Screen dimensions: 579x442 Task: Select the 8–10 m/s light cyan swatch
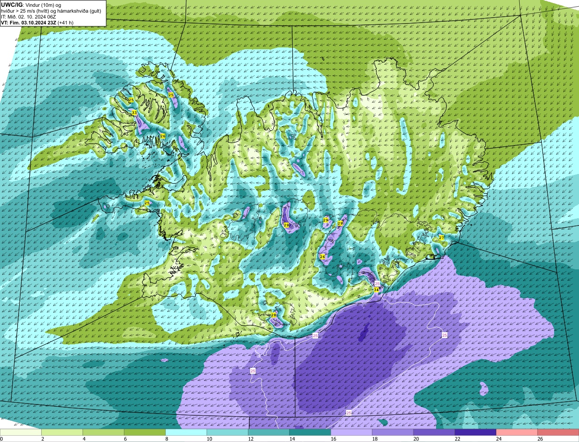point(186,433)
